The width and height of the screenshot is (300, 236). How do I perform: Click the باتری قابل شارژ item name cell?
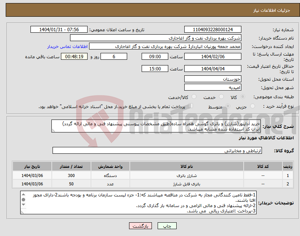click(187, 184)
